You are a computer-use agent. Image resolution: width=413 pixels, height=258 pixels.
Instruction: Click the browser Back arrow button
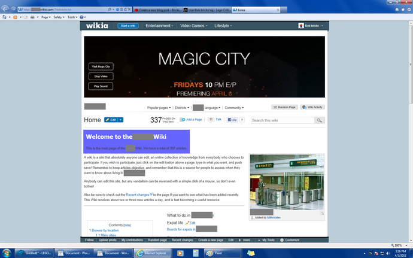pyautogui.click(x=5, y=9)
